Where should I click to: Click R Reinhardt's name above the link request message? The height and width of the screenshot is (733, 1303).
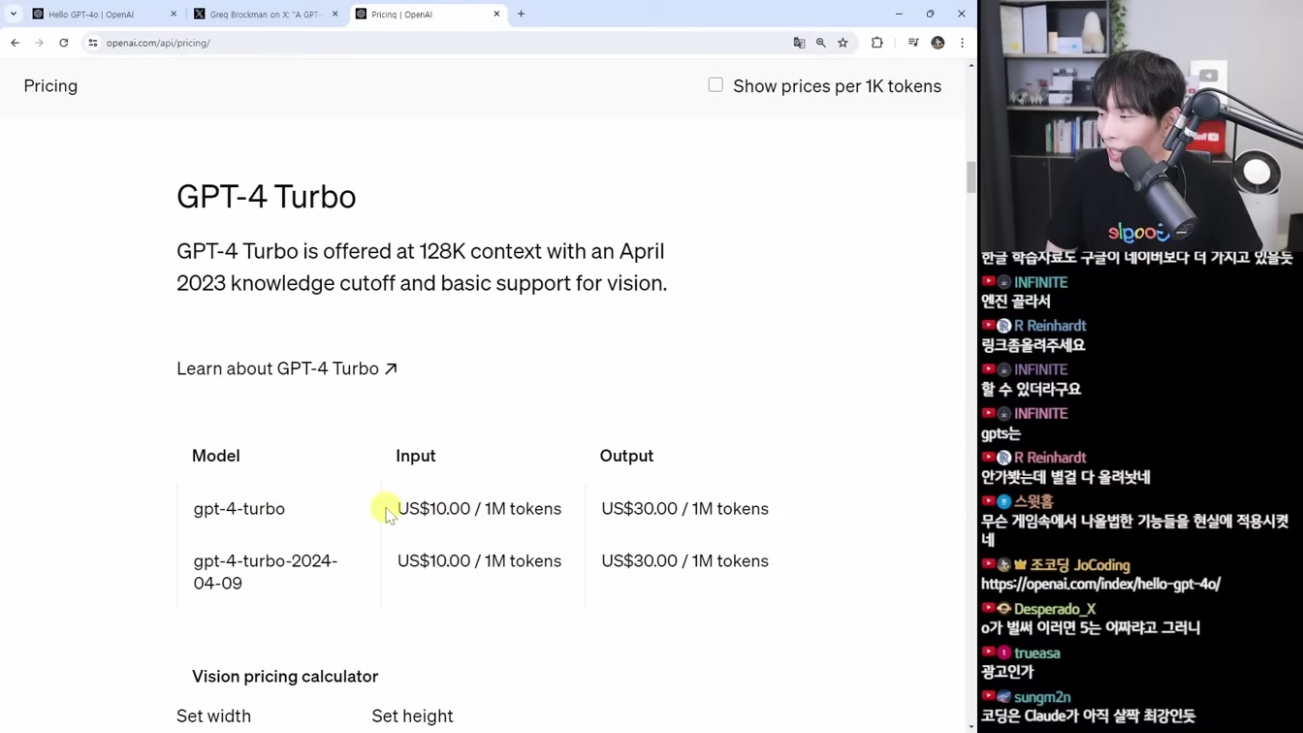coord(1050,326)
